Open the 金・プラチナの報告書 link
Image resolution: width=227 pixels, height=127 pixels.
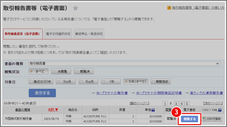(x=112, y=93)
